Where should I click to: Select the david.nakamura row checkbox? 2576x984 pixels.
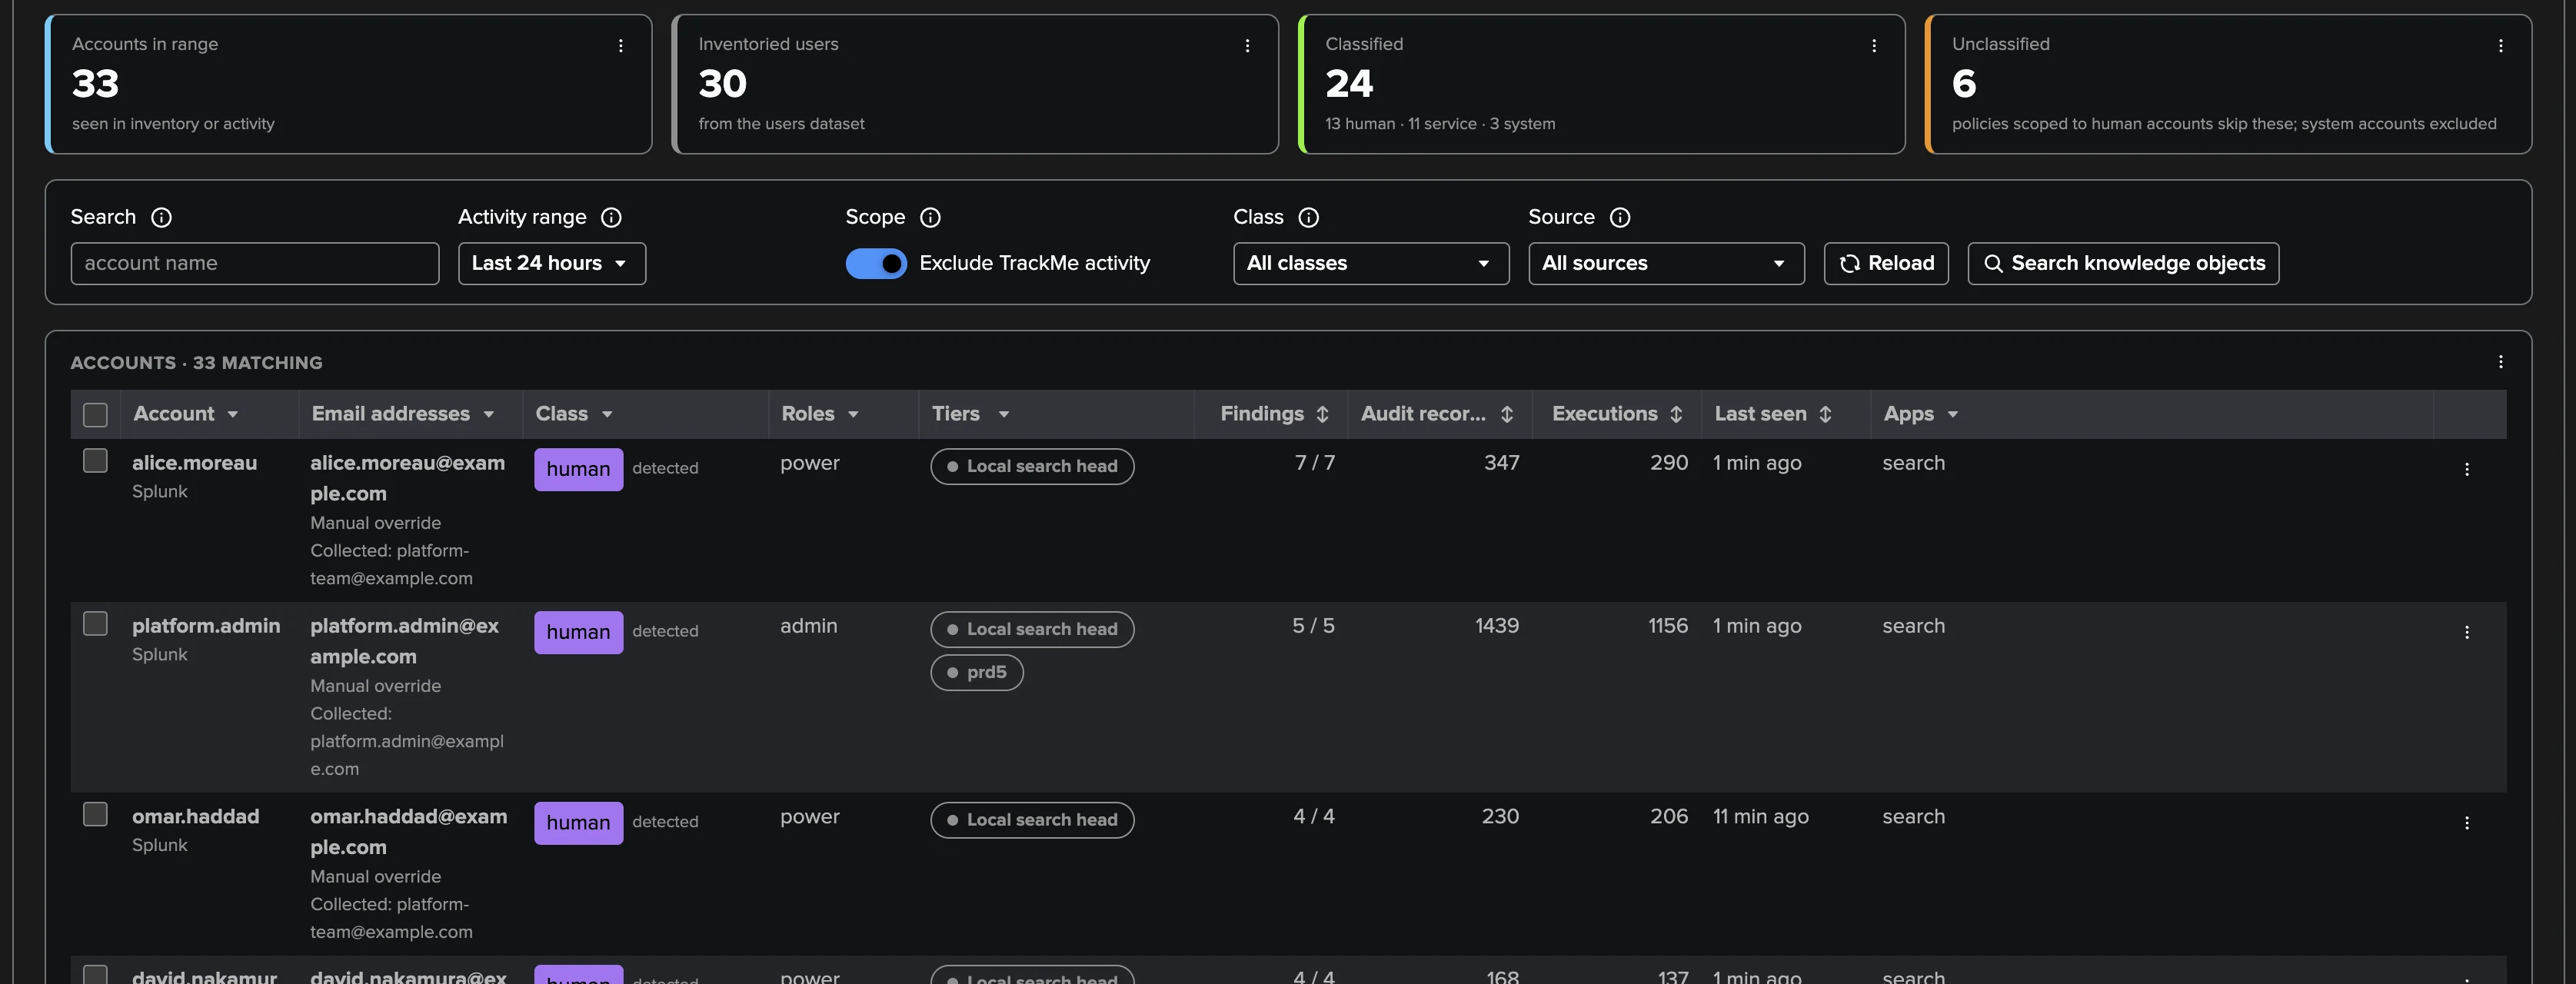[95, 975]
